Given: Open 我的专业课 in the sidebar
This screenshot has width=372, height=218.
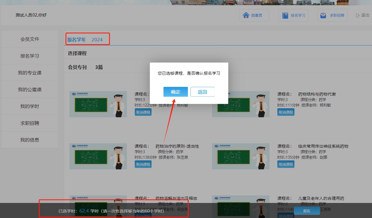Looking at the screenshot, I should coord(30,73).
